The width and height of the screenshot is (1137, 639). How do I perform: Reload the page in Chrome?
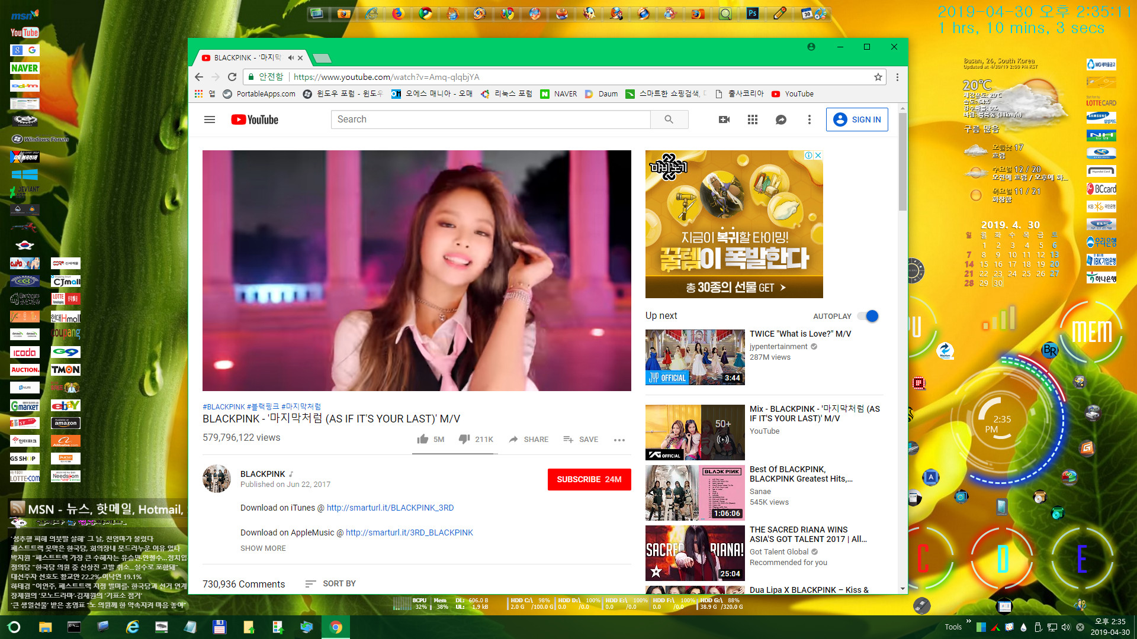coord(232,77)
